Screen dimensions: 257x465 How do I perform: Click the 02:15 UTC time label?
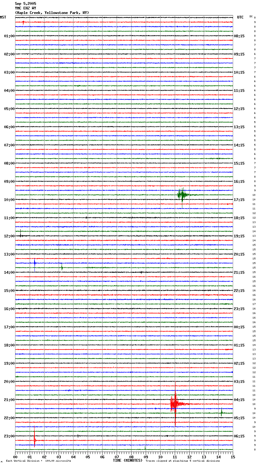239,363
